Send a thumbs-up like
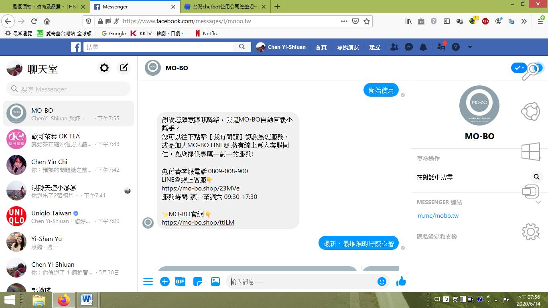548x308 pixels. (401, 281)
